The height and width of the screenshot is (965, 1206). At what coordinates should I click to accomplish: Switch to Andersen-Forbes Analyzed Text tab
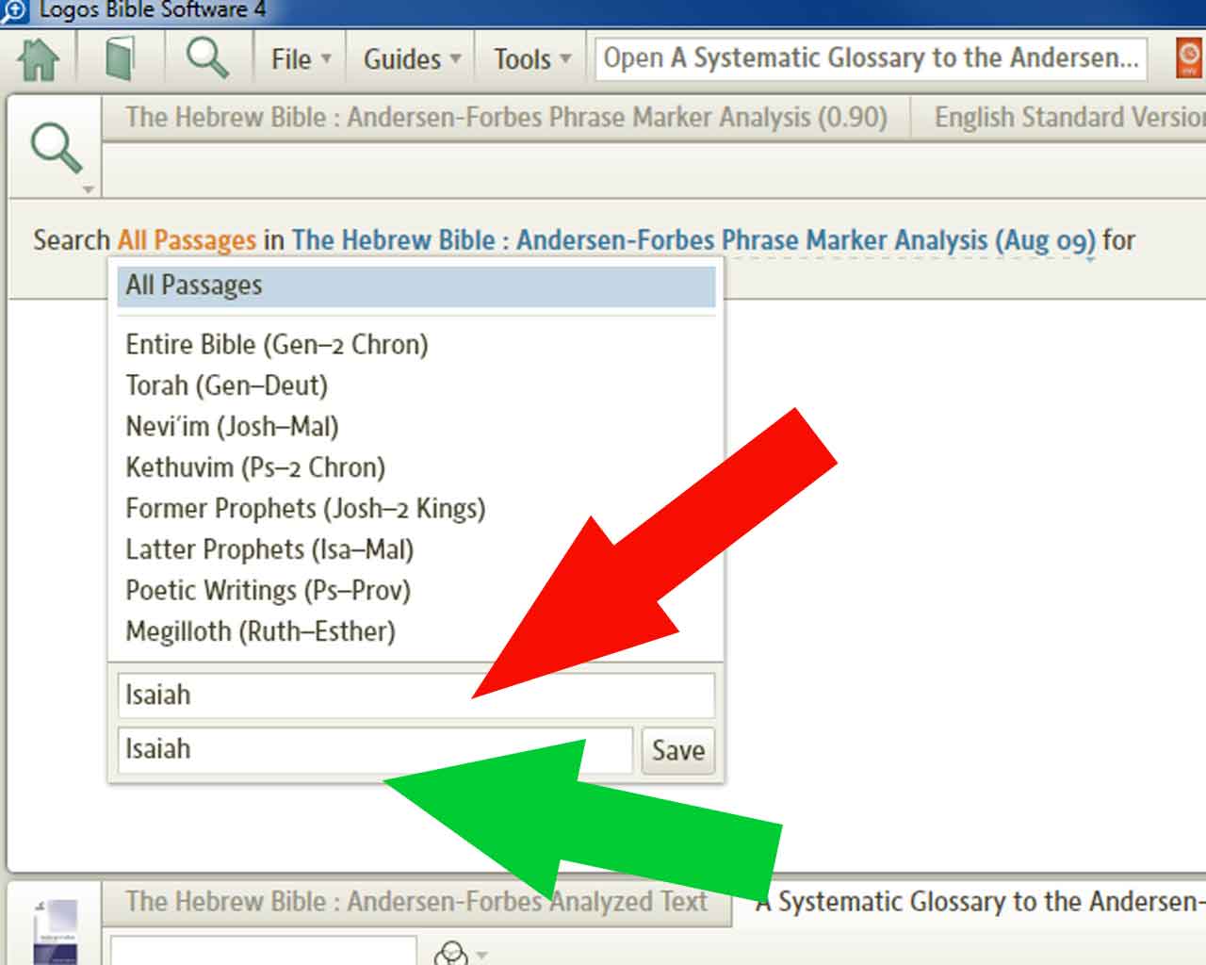(x=416, y=902)
